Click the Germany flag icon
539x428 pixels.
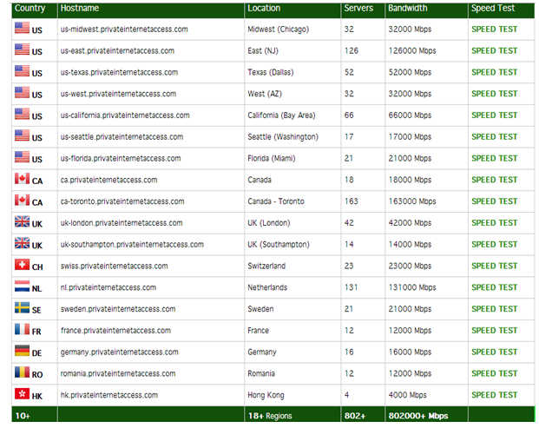(22, 351)
